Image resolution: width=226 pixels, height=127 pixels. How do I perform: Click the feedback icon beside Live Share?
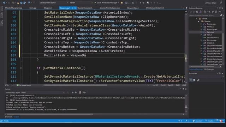221,3
